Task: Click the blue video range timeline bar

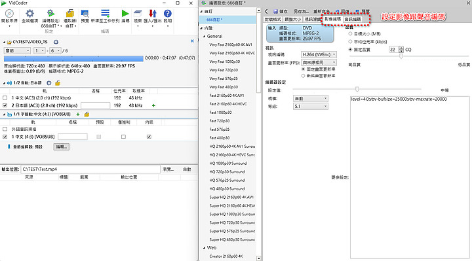Action: (x=73, y=59)
